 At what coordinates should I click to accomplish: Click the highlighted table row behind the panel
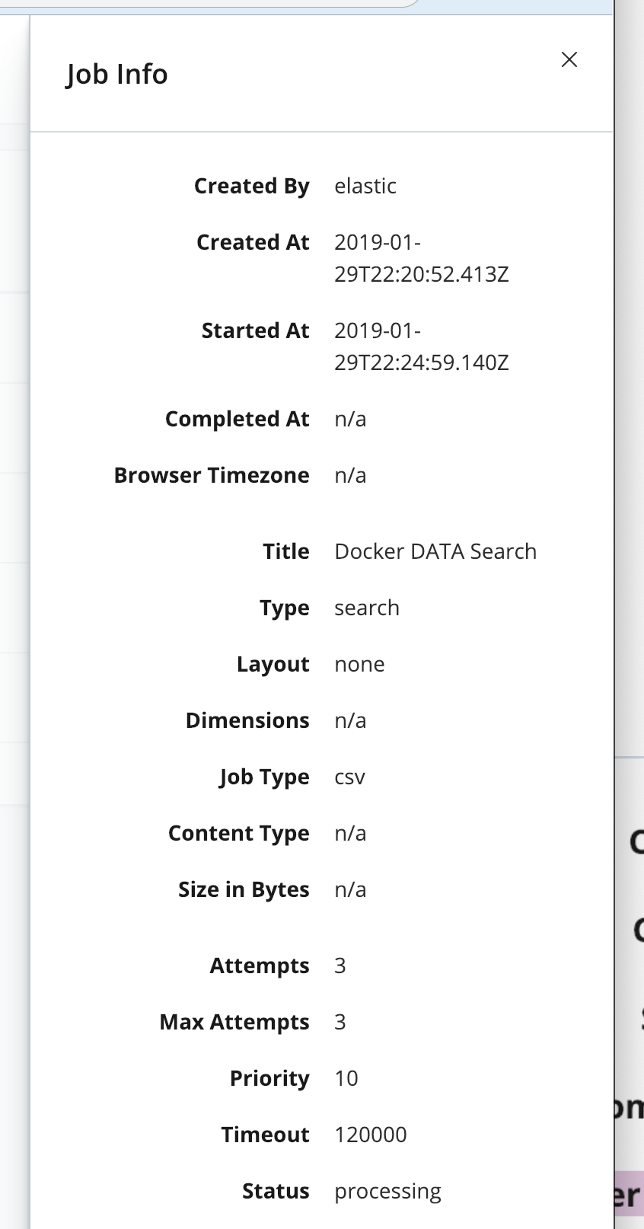tap(629, 1190)
